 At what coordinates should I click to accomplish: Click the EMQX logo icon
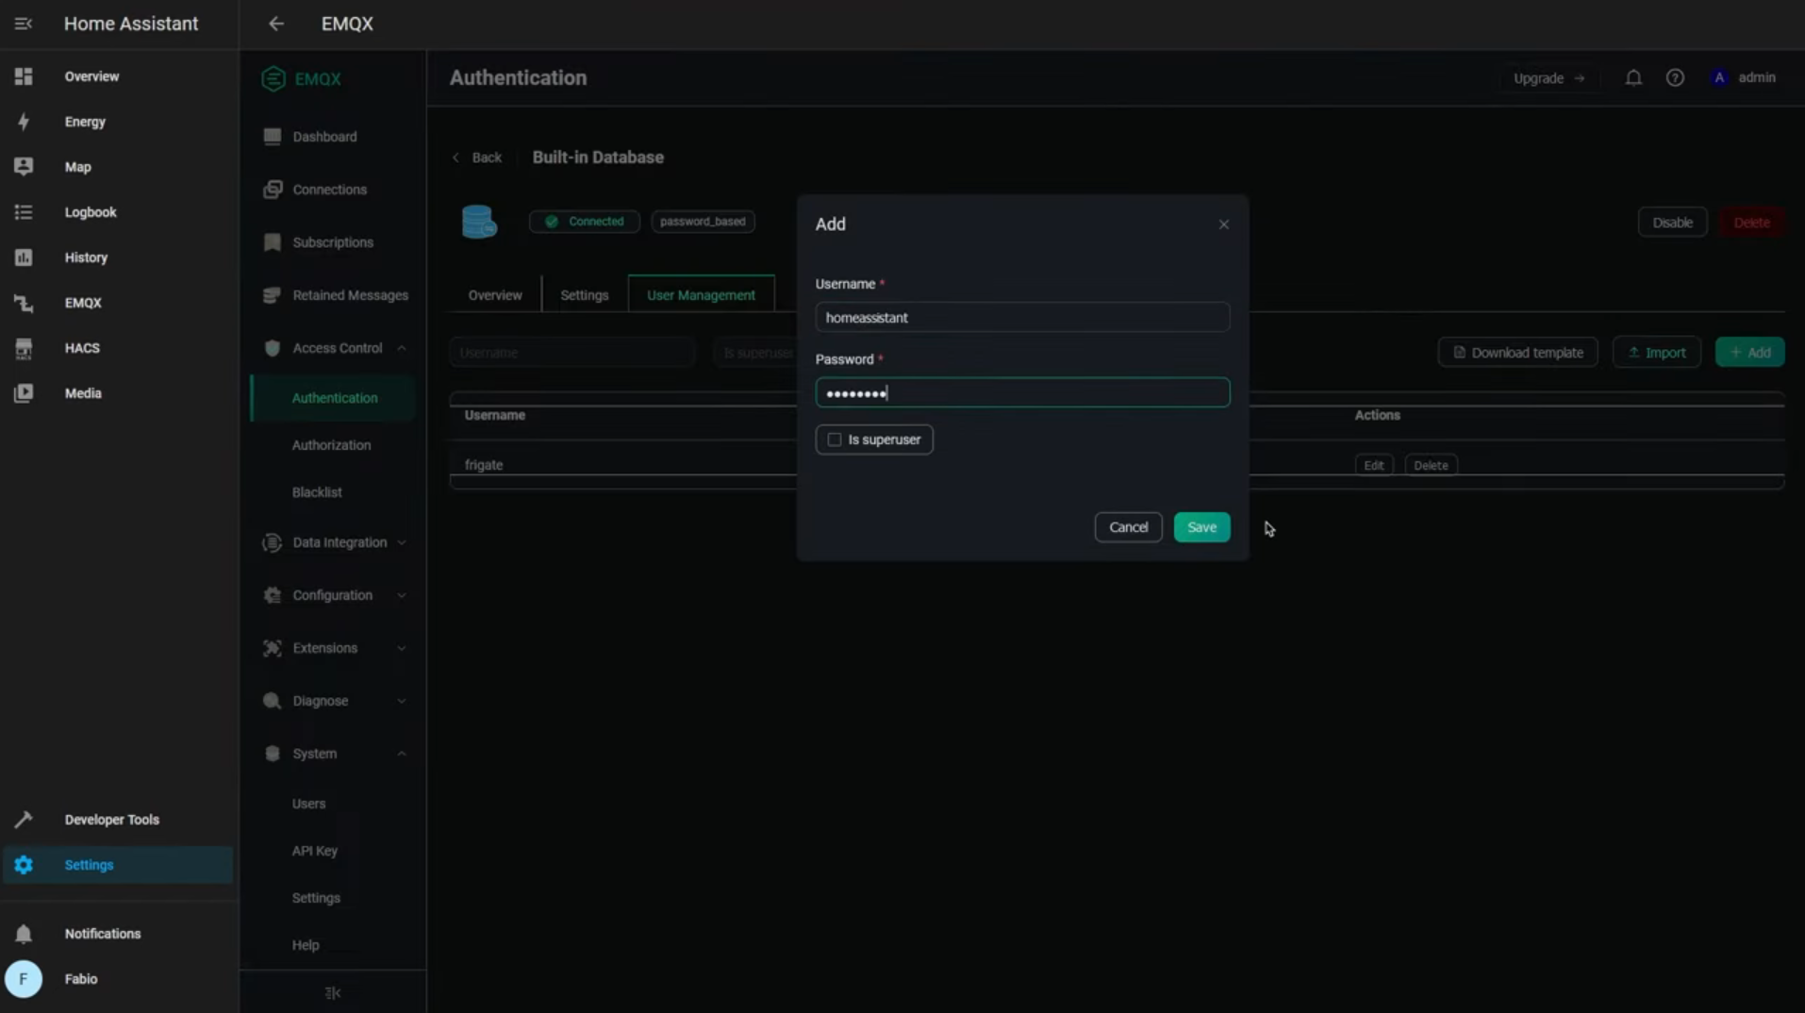(273, 79)
